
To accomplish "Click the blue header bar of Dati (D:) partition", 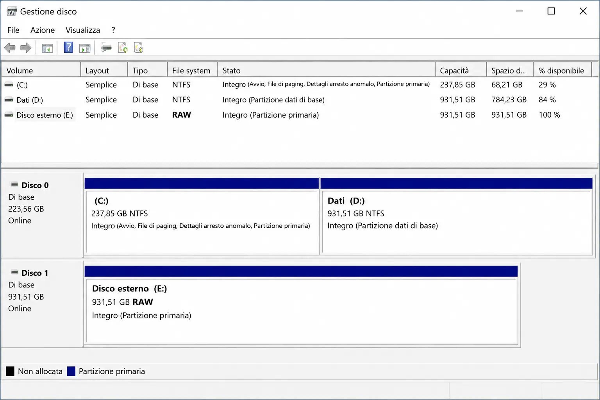I will (x=457, y=183).
